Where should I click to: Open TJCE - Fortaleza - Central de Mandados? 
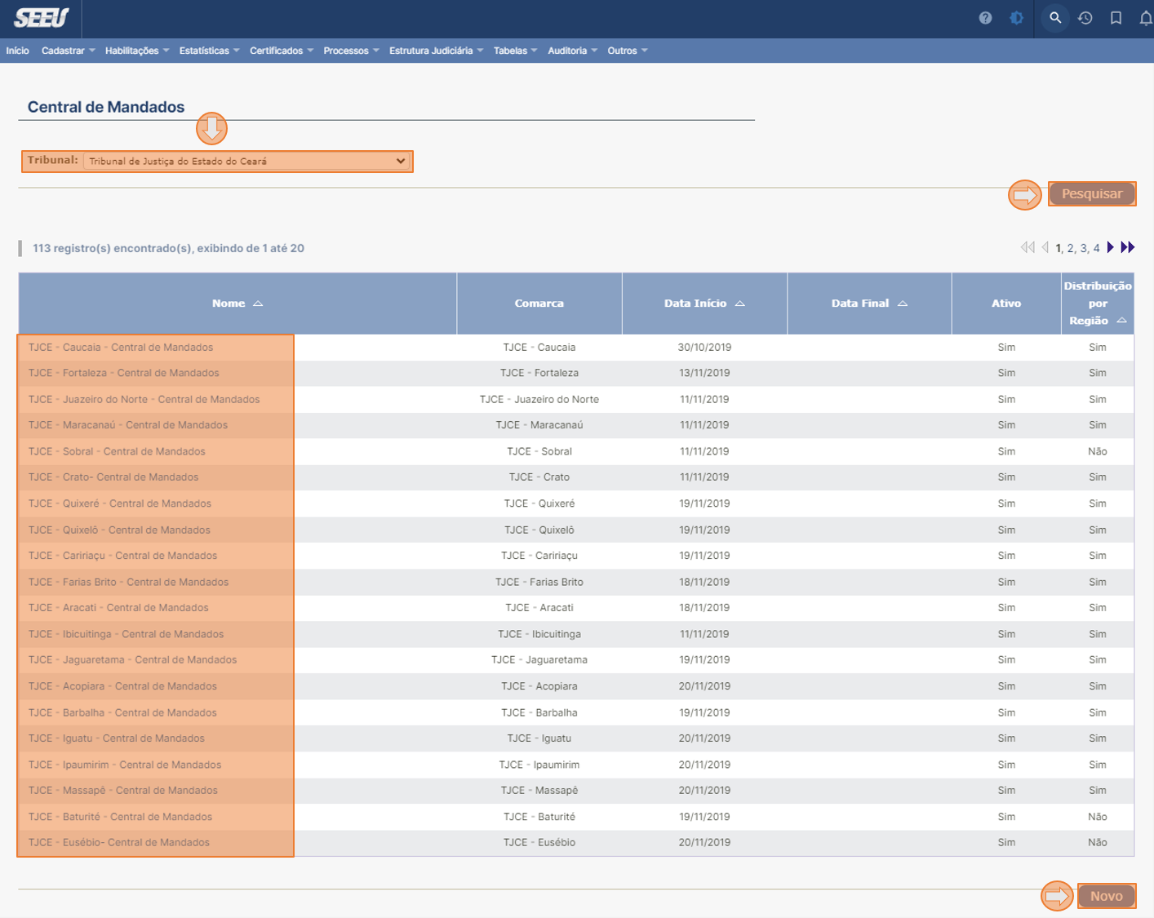pyautogui.click(x=124, y=373)
